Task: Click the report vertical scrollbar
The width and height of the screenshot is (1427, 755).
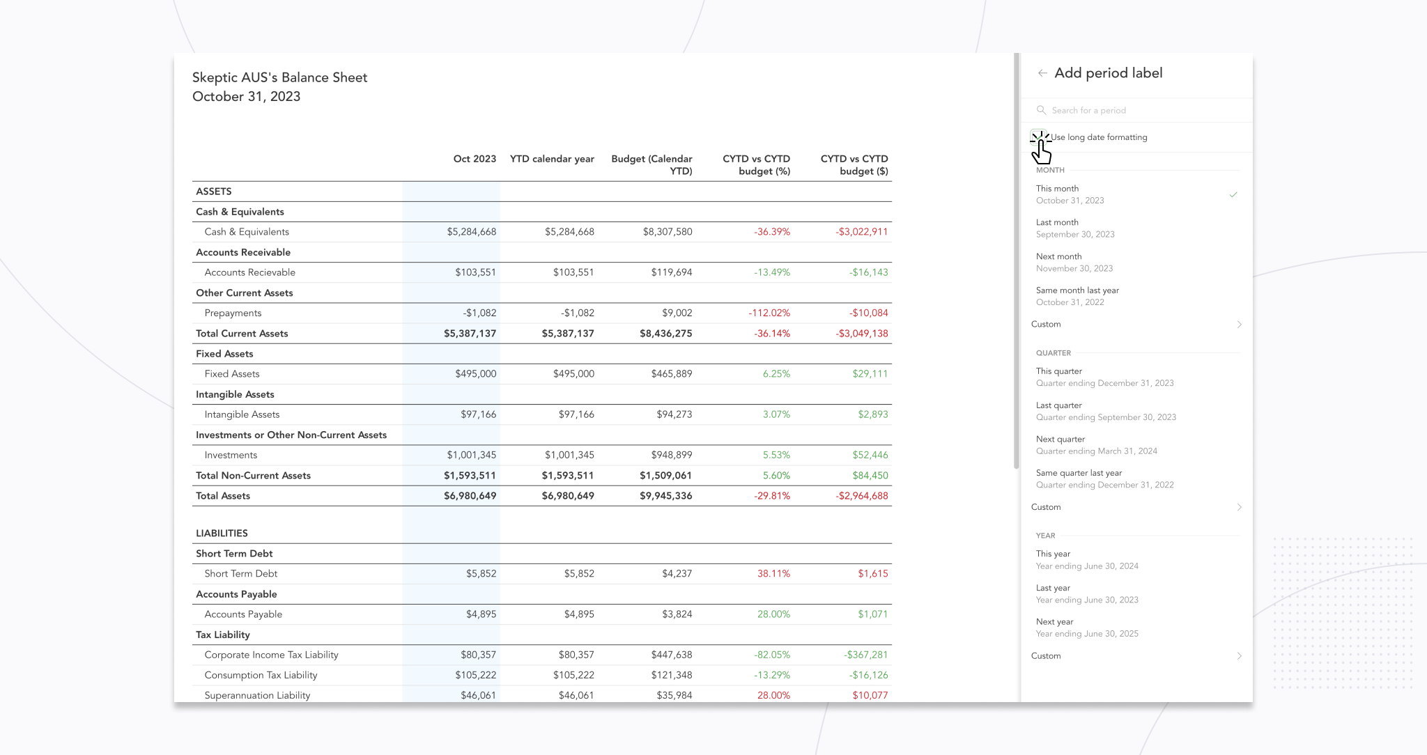Action: pos(1017,260)
